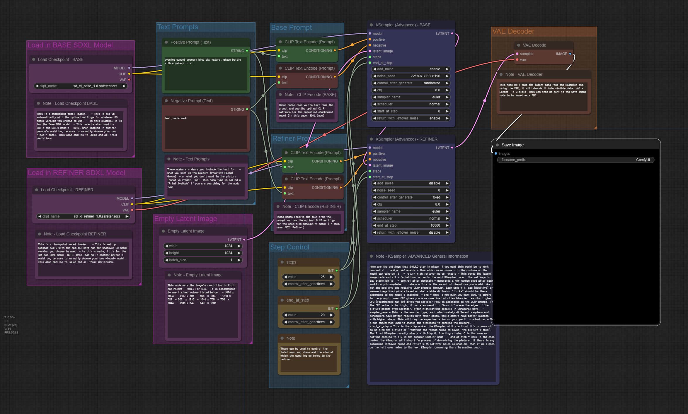The width and height of the screenshot is (688, 414).
Task: Click the Load Checkpoint - BASE collapse dot
Action: click(34, 59)
